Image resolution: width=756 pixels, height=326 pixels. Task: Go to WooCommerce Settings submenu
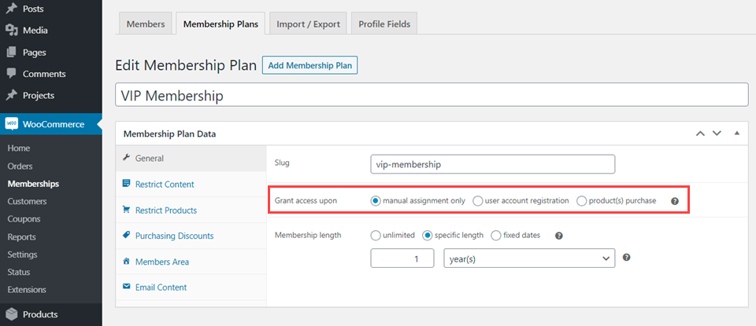[23, 255]
